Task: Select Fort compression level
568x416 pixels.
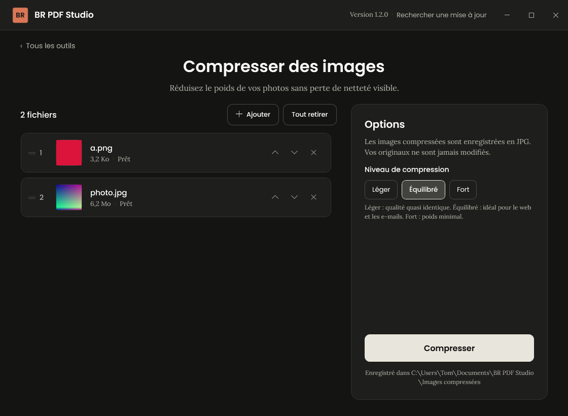Action: pos(463,190)
